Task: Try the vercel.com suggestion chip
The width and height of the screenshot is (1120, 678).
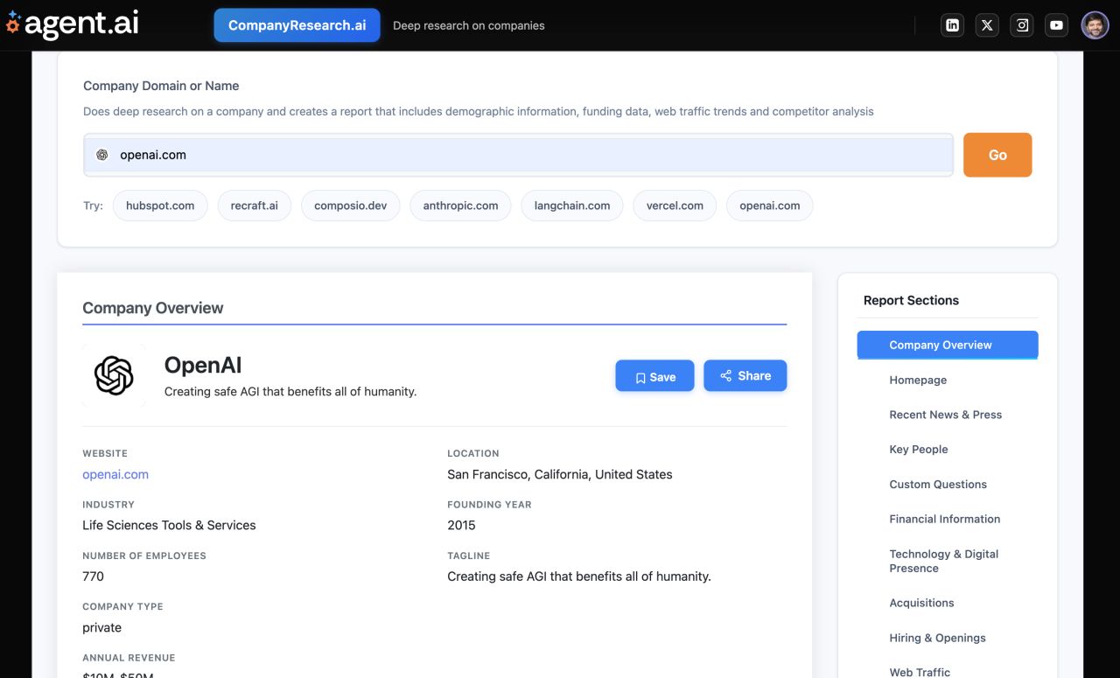Action: pyautogui.click(x=675, y=206)
